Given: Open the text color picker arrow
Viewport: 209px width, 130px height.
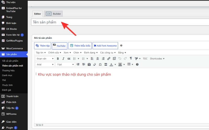Looking at the screenshot, I should tap(115, 64).
